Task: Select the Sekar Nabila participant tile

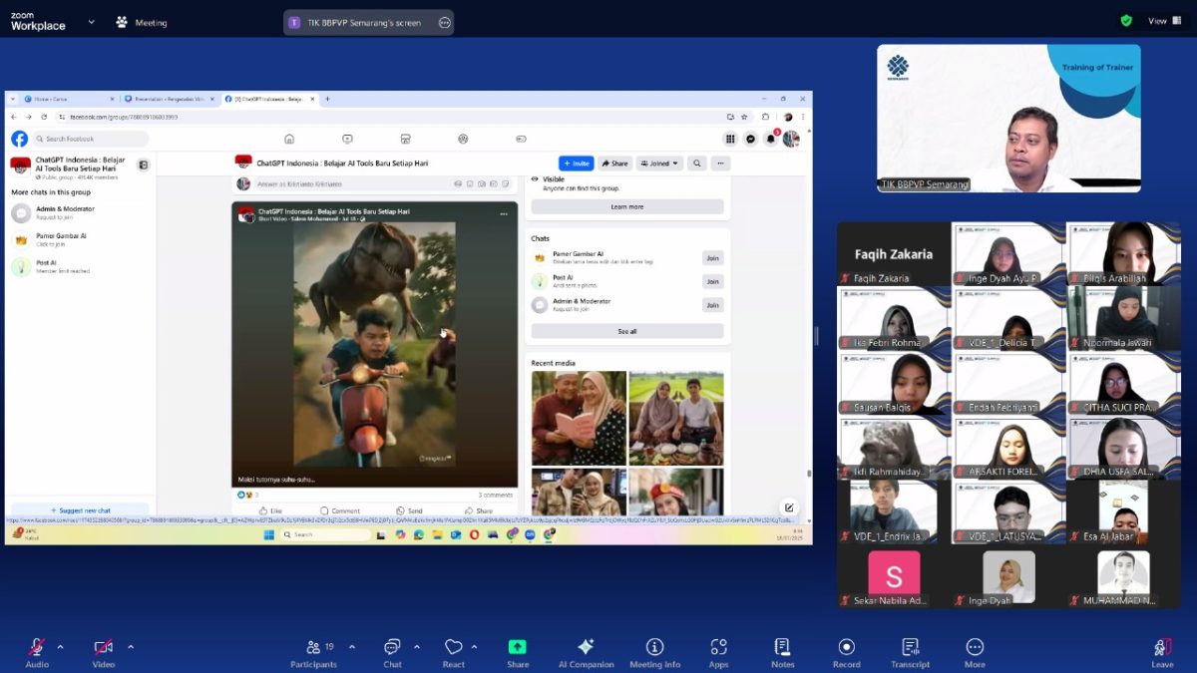Action: coord(893,577)
